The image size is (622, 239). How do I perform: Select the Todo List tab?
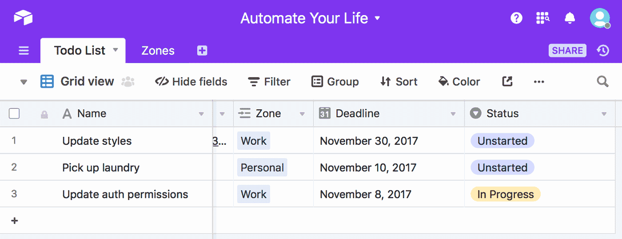(80, 51)
